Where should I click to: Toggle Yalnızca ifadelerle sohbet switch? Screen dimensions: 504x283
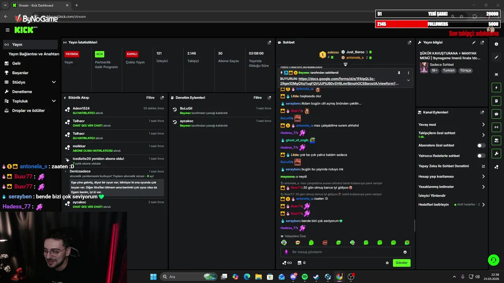click(x=481, y=156)
